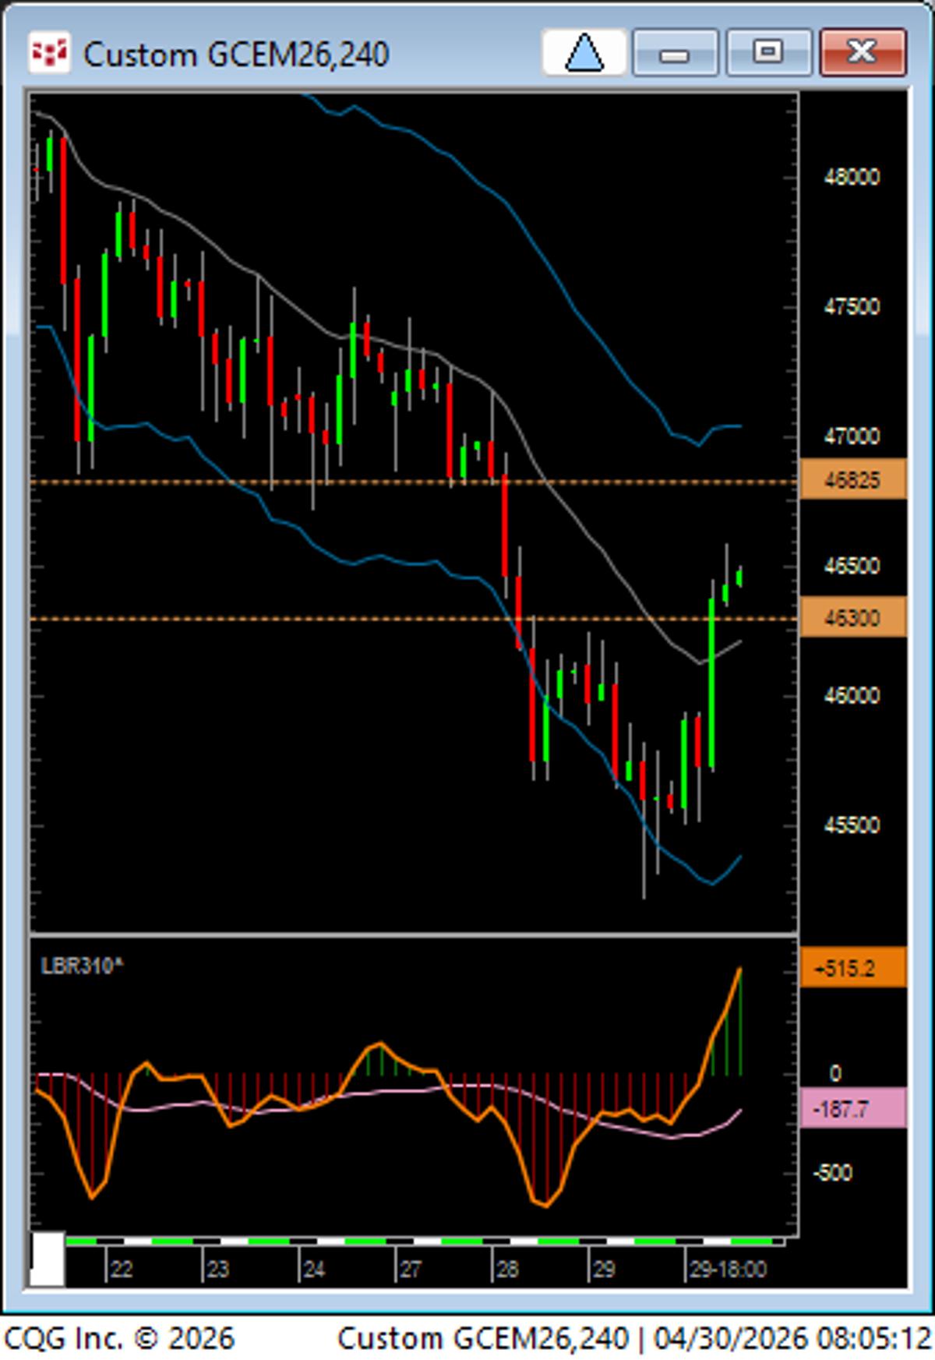
Task: Maximize the Custom GCEM26,240 chart window
Action: tap(769, 52)
